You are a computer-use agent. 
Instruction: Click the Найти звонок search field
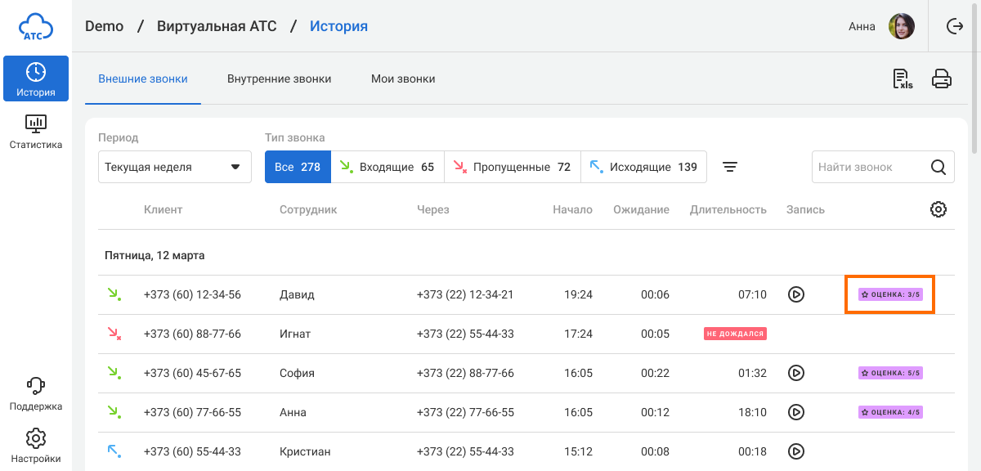871,167
